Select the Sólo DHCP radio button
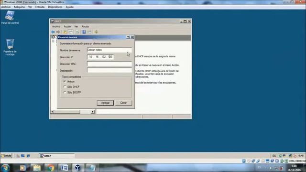The height and width of the screenshot is (172, 306). pyautogui.click(x=65, y=87)
